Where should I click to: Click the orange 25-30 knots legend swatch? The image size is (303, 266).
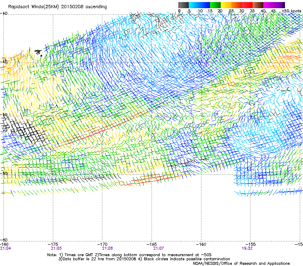[237, 5]
